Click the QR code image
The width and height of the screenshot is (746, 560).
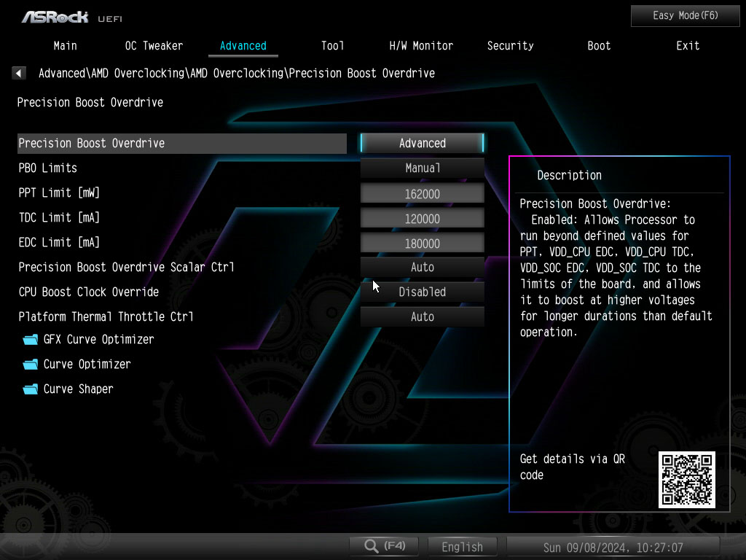tap(686, 480)
